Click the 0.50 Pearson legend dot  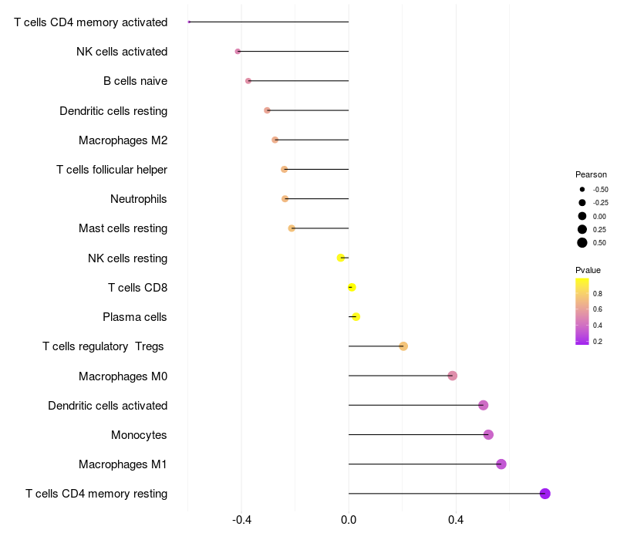point(582,243)
